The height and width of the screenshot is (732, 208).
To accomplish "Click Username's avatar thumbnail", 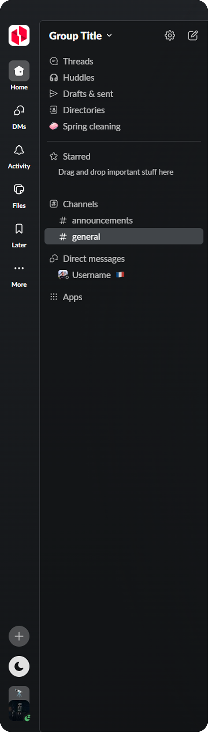I will 63,275.
